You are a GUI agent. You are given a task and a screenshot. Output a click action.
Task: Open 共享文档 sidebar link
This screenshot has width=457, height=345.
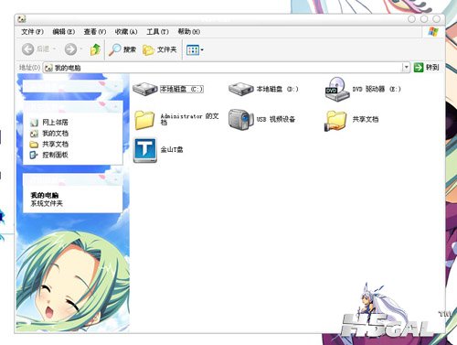click(55, 144)
